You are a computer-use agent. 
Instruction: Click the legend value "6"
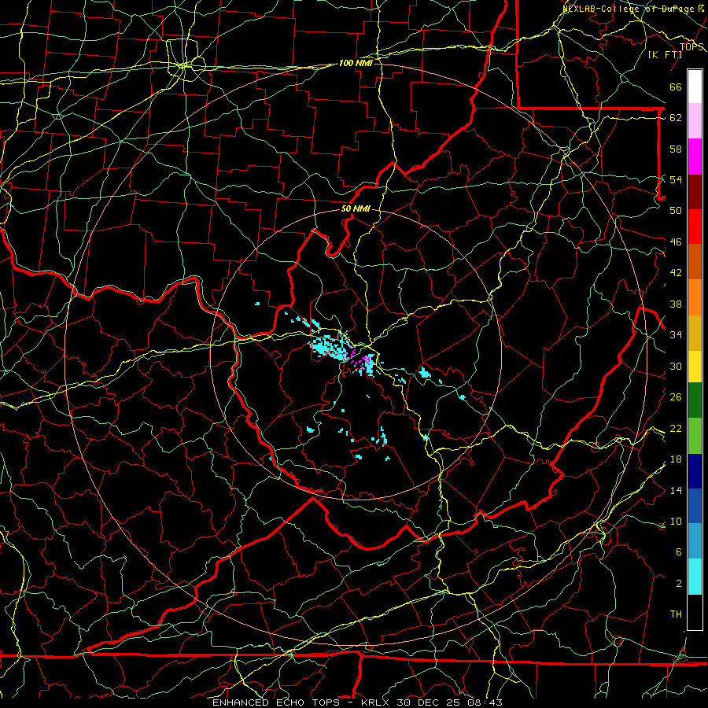point(678,551)
